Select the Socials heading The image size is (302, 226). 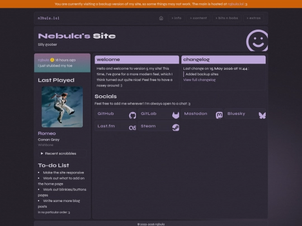click(106, 97)
